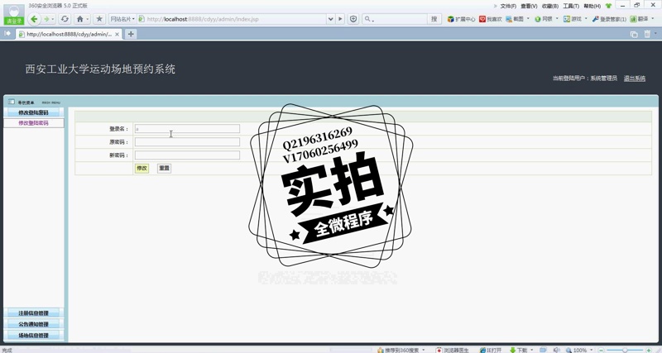Adjust the page zoom slider in status bar

pyautogui.click(x=625, y=350)
